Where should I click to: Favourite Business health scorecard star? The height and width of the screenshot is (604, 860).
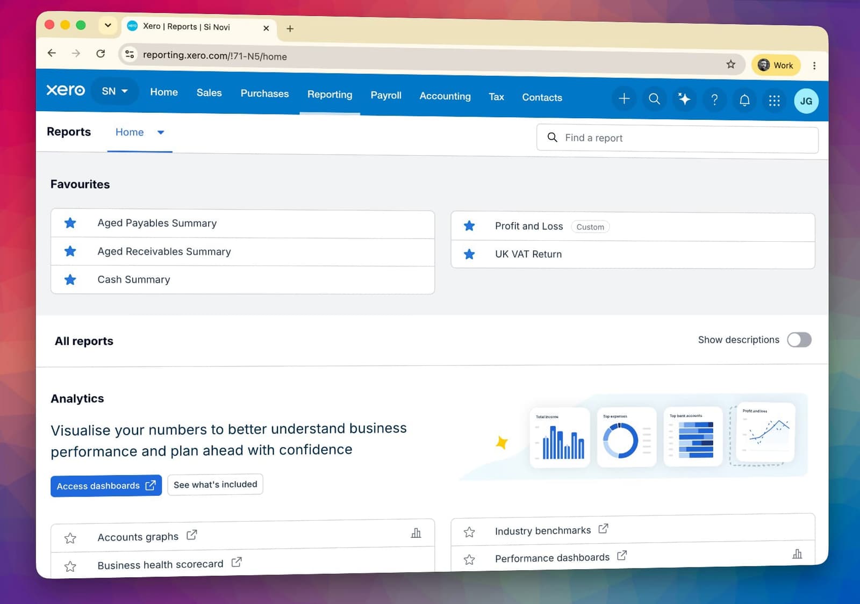70,566
